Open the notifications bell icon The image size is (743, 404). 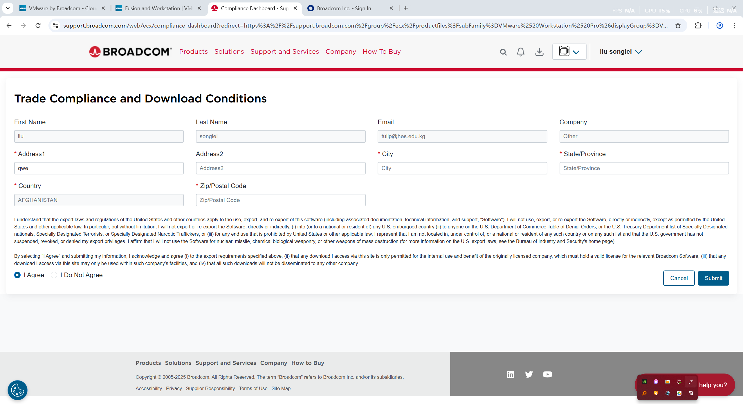click(x=520, y=52)
